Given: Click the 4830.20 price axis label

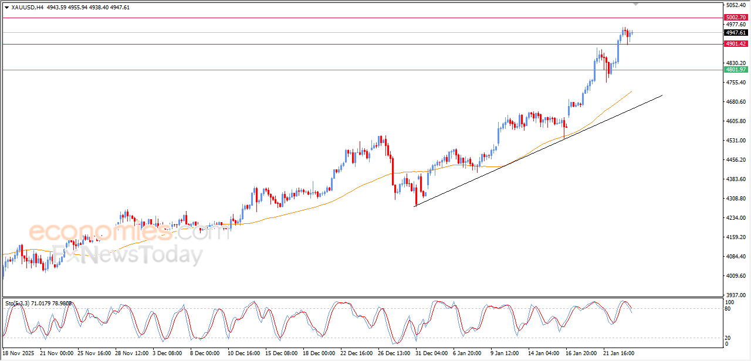Looking at the screenshot, I should click(736, 63).
